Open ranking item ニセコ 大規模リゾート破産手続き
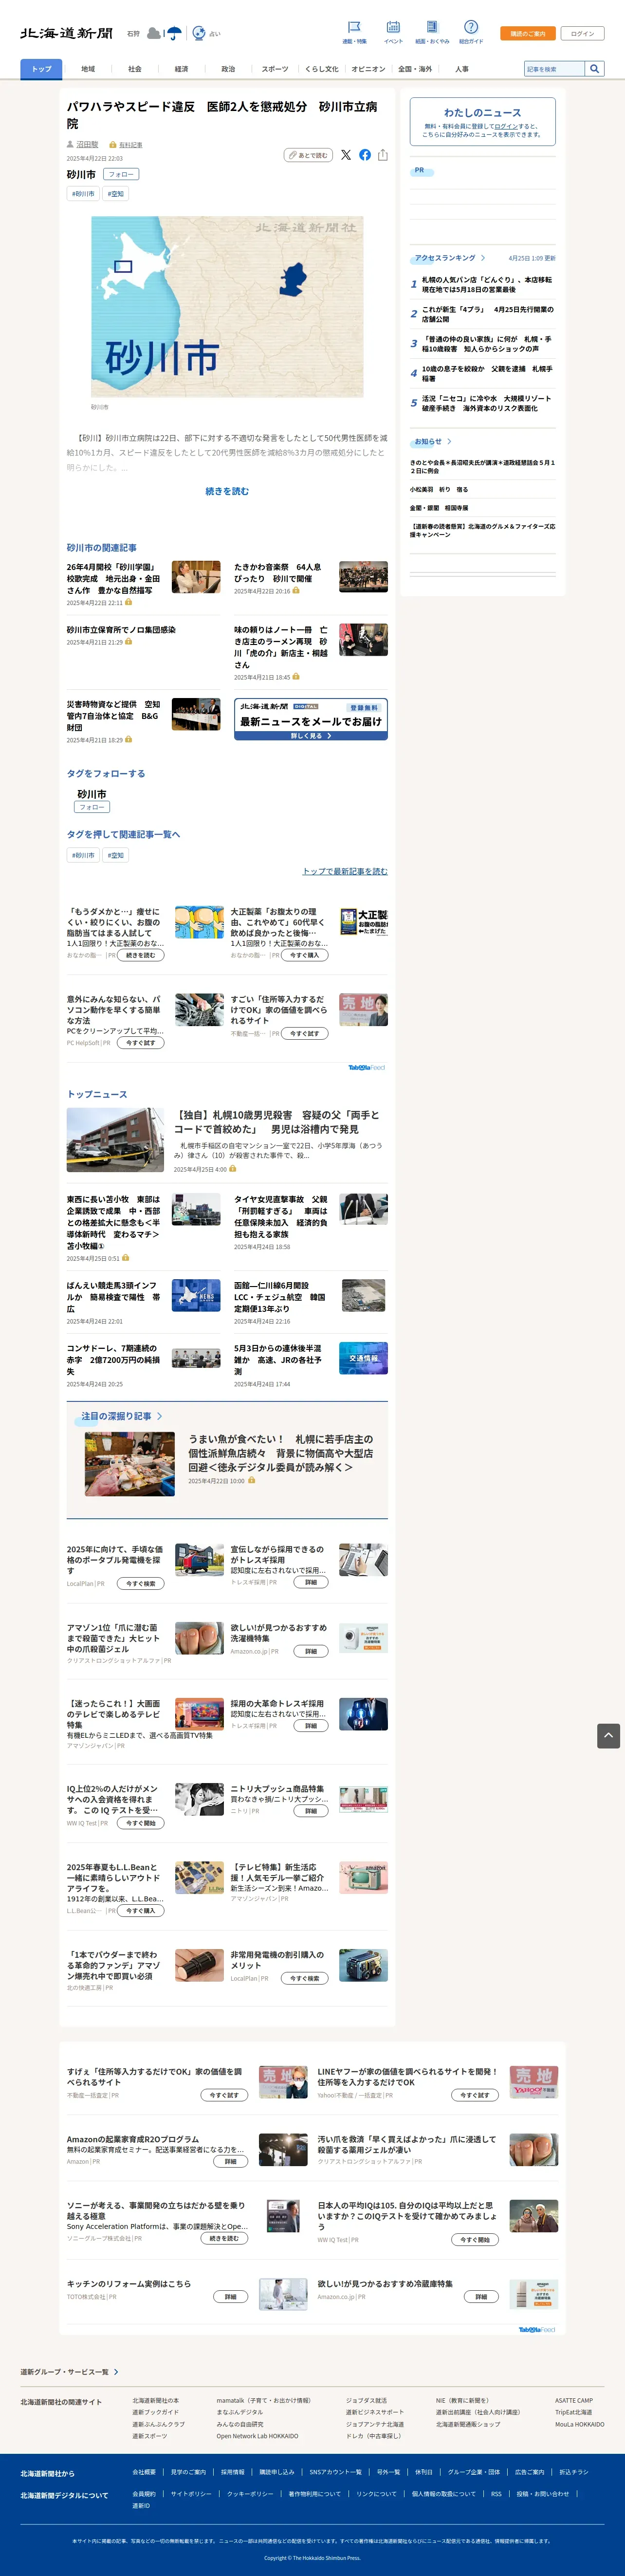The image size is (625, 2576). pos(487,403)
